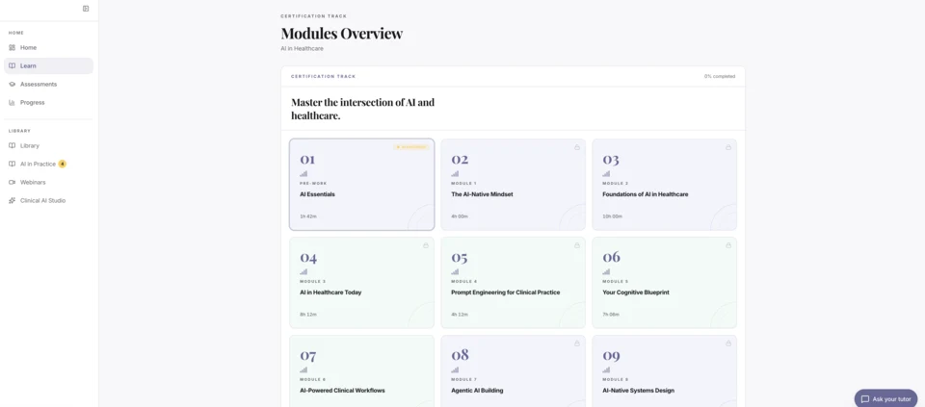Click difficulty bars icon on AI-Native Systems Design card
Viewport: 925px width, 407px height.
(606, 369)
